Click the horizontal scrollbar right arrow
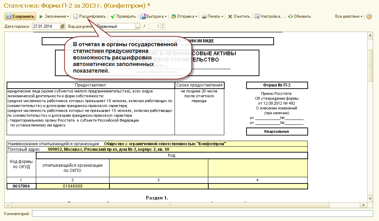379x221 pixels. 364,205
